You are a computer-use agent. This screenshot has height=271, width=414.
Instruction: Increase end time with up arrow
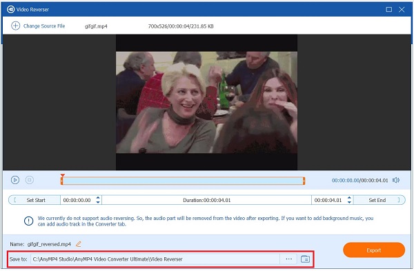pyautogui.click(x=349, y=197)
